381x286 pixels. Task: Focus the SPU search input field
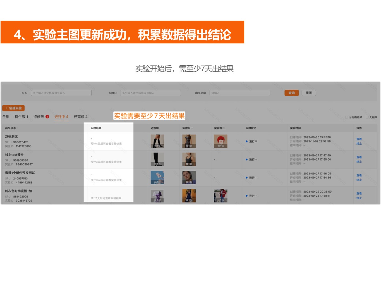click(x=61, y=93)
